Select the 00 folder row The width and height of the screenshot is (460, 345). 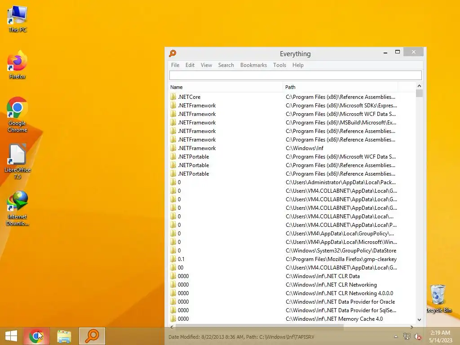tap(292, 268)
